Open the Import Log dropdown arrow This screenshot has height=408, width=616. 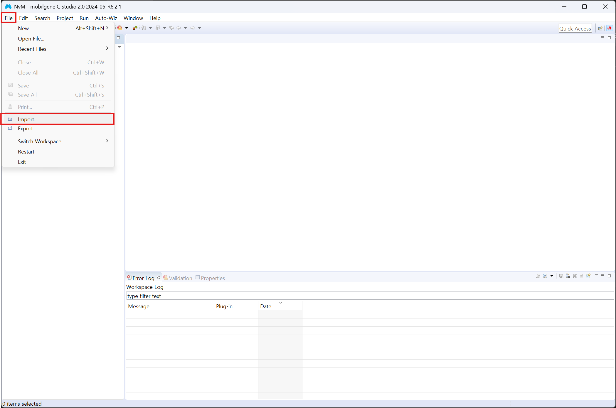point(552,276)
